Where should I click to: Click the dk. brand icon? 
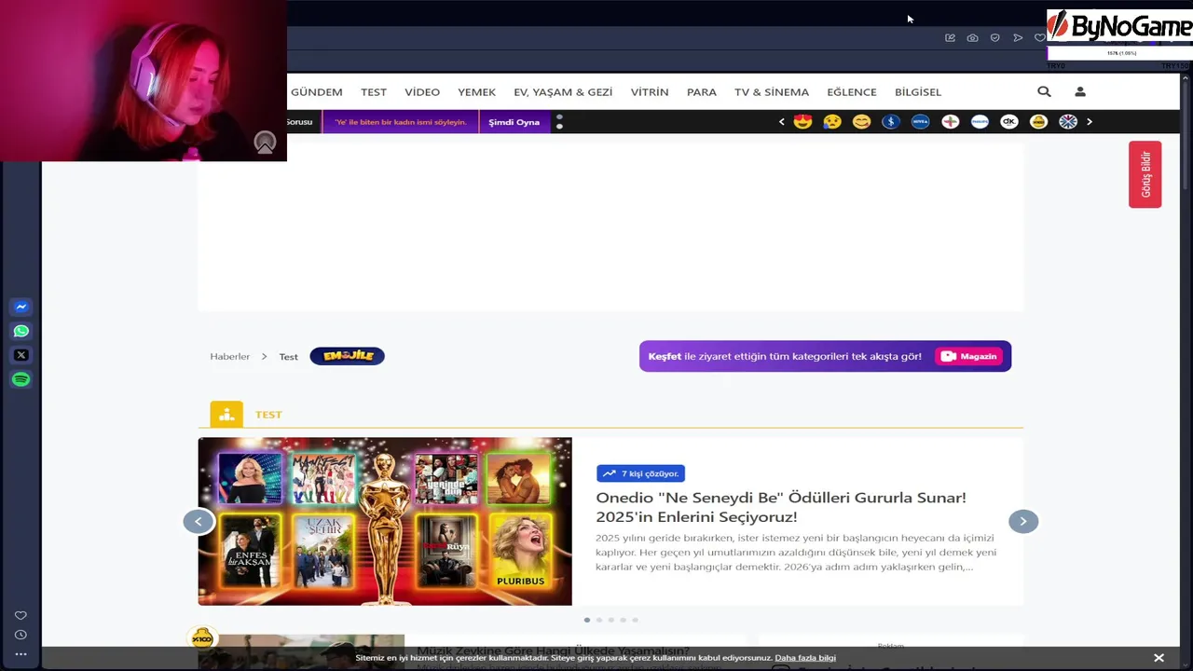pos(1009,122)
